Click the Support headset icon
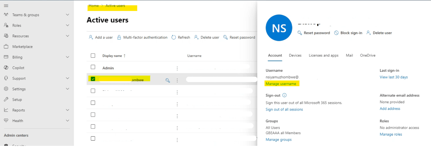 [6, 78]
